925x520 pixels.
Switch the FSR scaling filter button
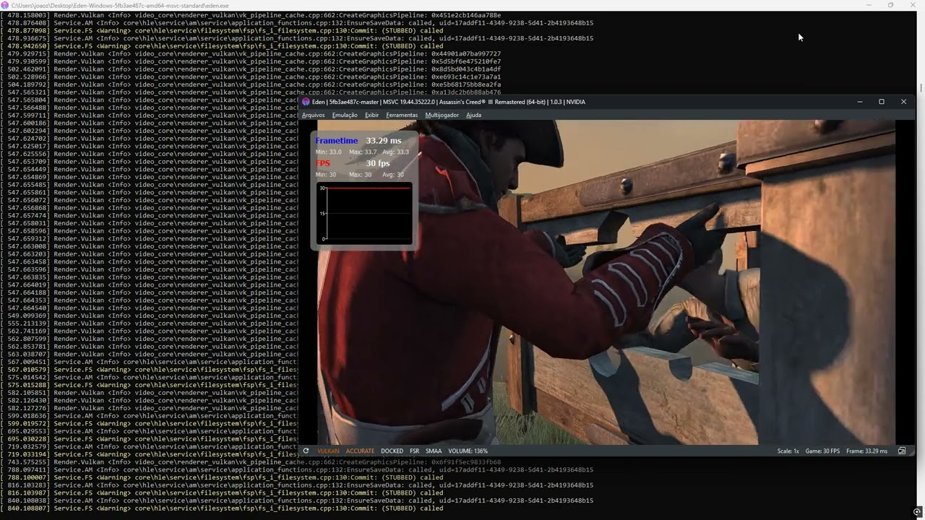point(414,451)
